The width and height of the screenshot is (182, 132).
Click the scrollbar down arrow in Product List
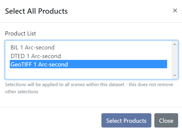pyautogui.click(x=175, y=75)
